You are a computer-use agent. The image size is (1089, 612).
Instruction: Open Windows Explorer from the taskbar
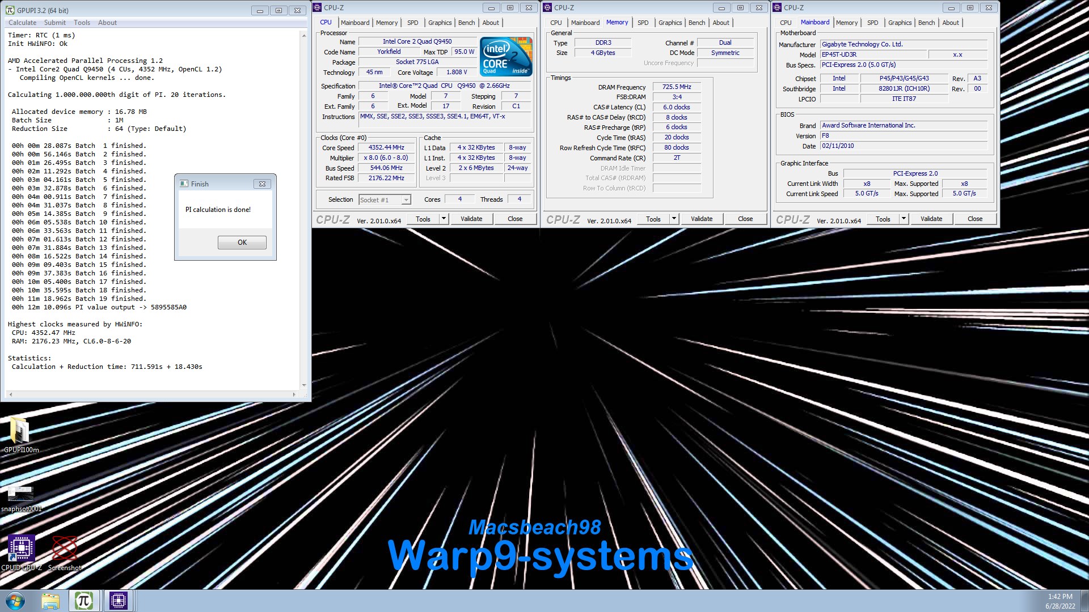click(50, 601)
